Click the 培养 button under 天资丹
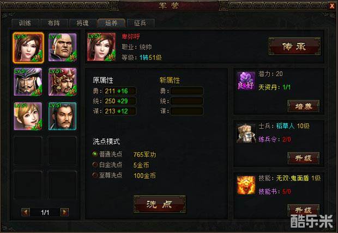Image resolution: width=338 pixels, height=233 pixels. tap(303, 106)
